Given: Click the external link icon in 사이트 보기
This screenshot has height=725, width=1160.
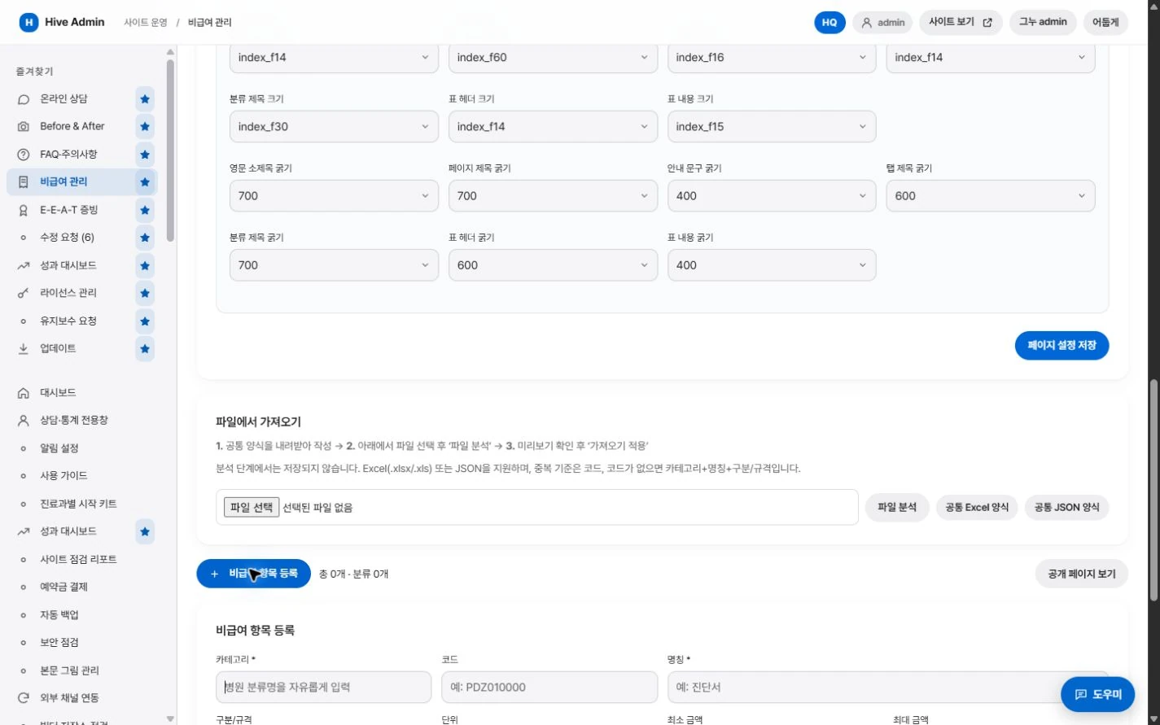Looking at the screenshot, I should (987, 23).
